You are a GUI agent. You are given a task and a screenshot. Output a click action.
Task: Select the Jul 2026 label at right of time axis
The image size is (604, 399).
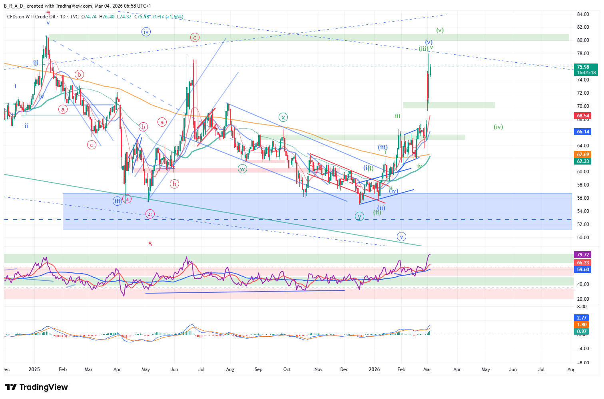[541, 369]
